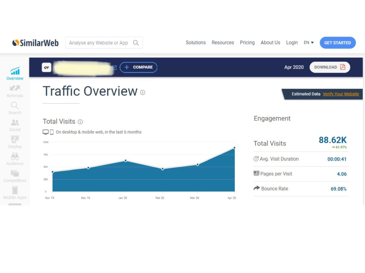The width and height of the screenshot is (365, 273).
Task: Open the Solutions menu
Action: tap(196, 43)
